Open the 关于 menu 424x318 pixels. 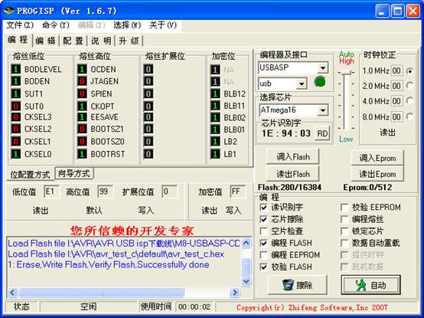(x=163, y=25)
